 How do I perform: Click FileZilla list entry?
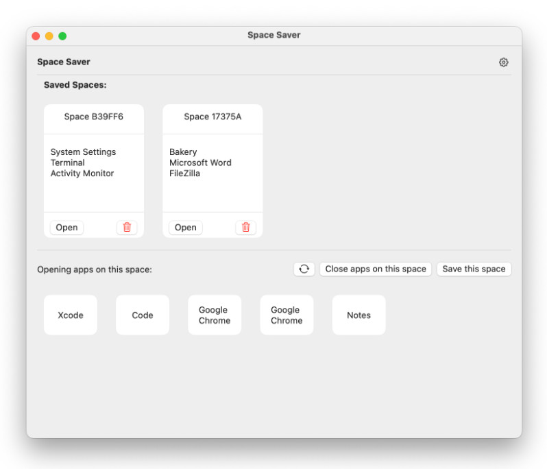click(x=184, y=173)
